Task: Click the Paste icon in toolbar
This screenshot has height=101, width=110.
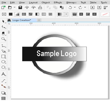Action: [x=62, y=8]
